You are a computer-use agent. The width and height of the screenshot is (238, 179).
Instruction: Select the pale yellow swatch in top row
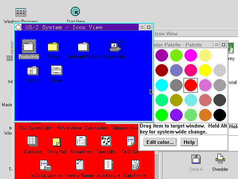point(205,55)
